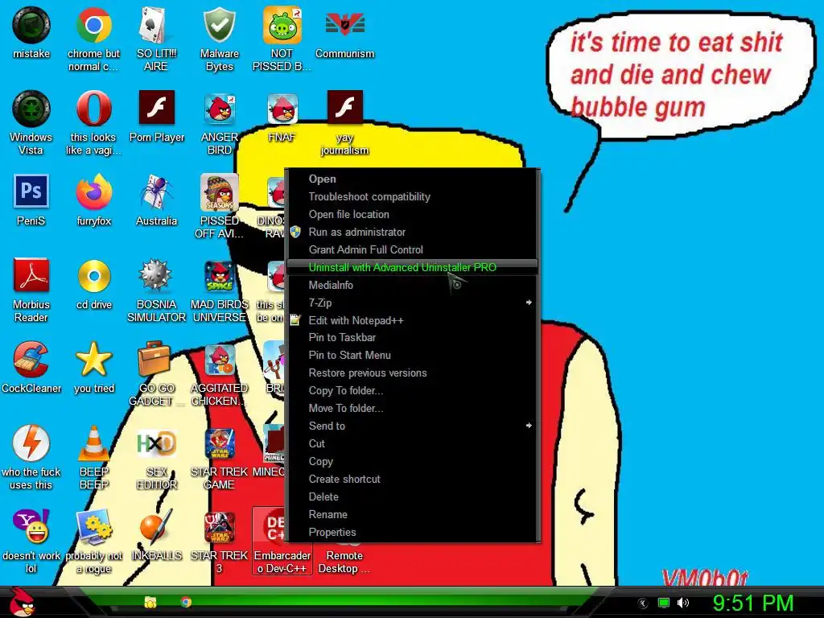The width and height of the screenshot is (824, 618).
Task: Select 'Cut' in the context menu
Action: click(413, 443)
